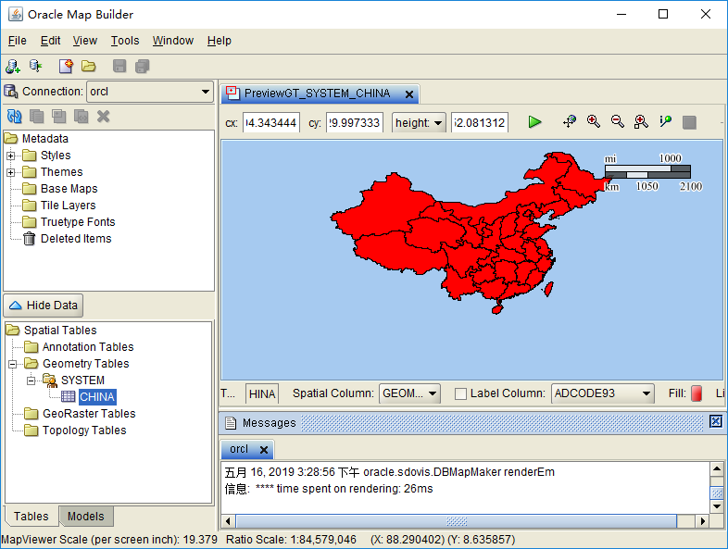The image size is (728, 549).
Task: Select Topology Tables tree item
Action: pos(84,430)
